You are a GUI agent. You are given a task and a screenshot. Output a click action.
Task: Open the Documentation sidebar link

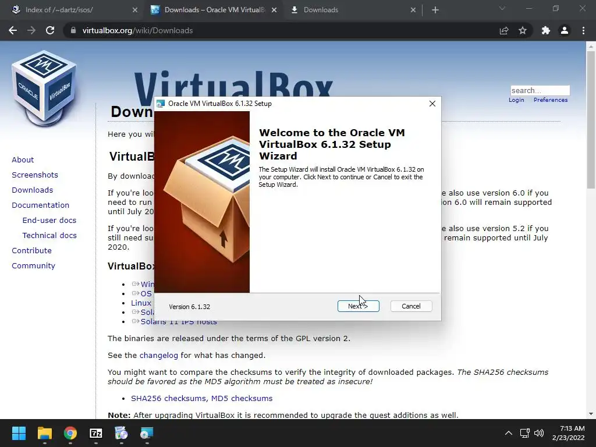click(41, 205)
